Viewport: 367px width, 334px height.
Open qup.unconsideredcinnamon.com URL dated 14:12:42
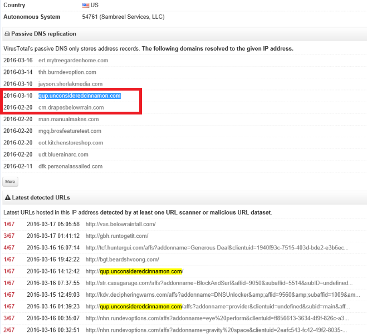134,271
